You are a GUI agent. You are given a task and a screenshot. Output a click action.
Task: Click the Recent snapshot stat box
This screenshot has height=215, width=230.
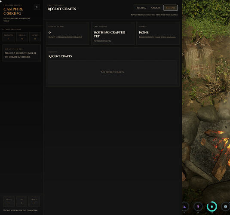point(35,37)
